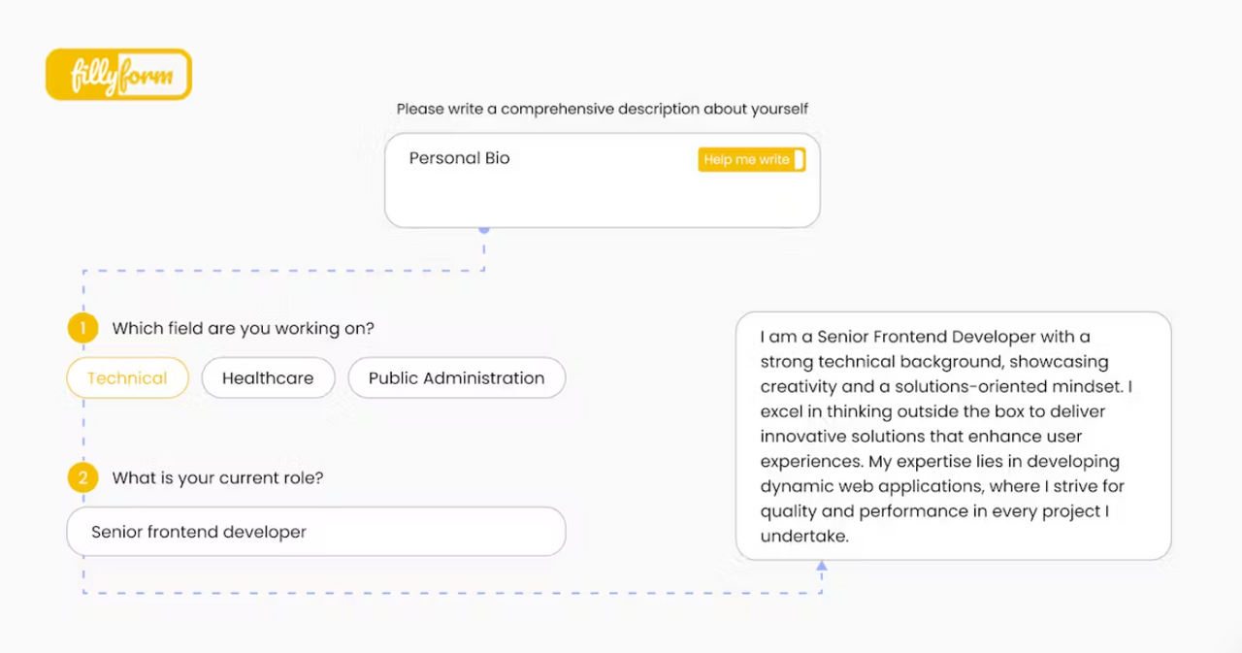Click the 'What is your current role?' question
Viewport: 1242px width, 653px height.
pos(217,478)
